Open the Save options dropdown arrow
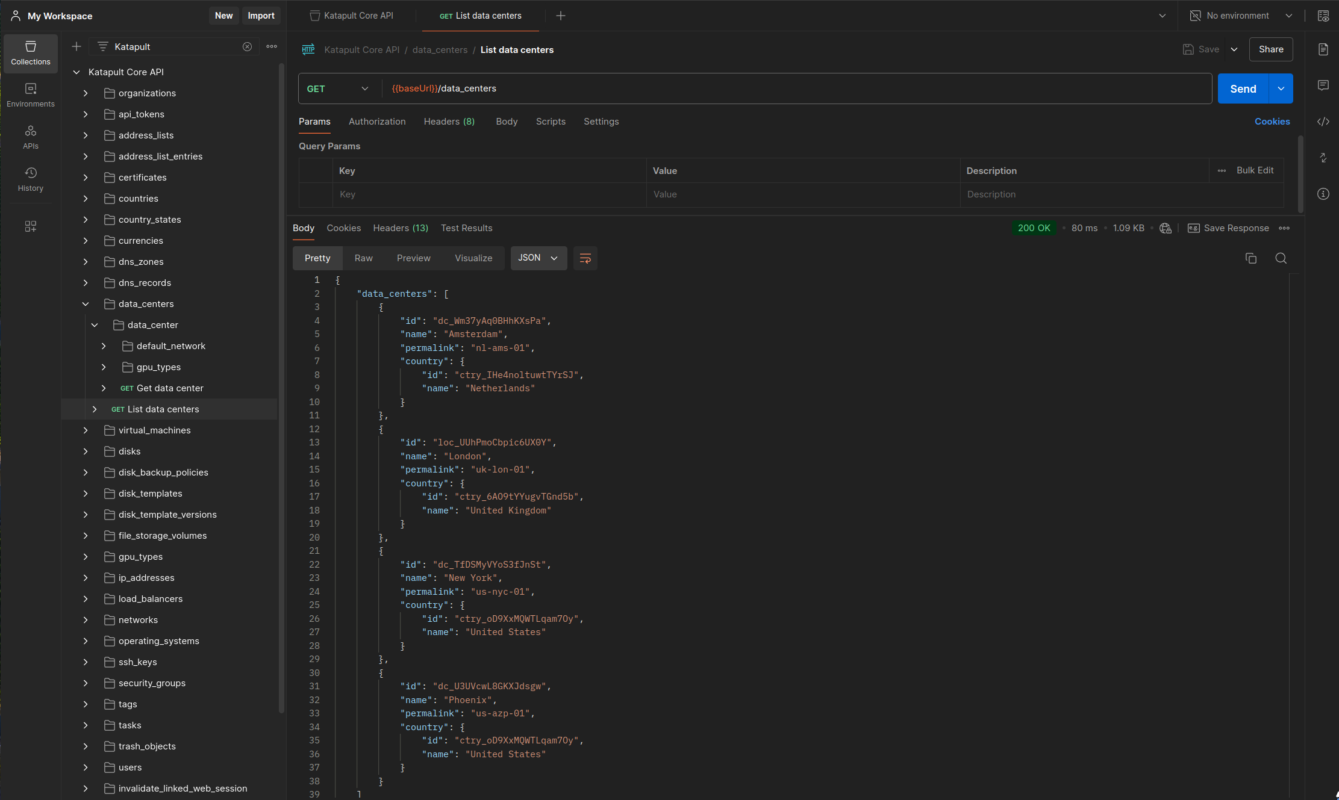 pyautogui.click(x=1234, y=49)
